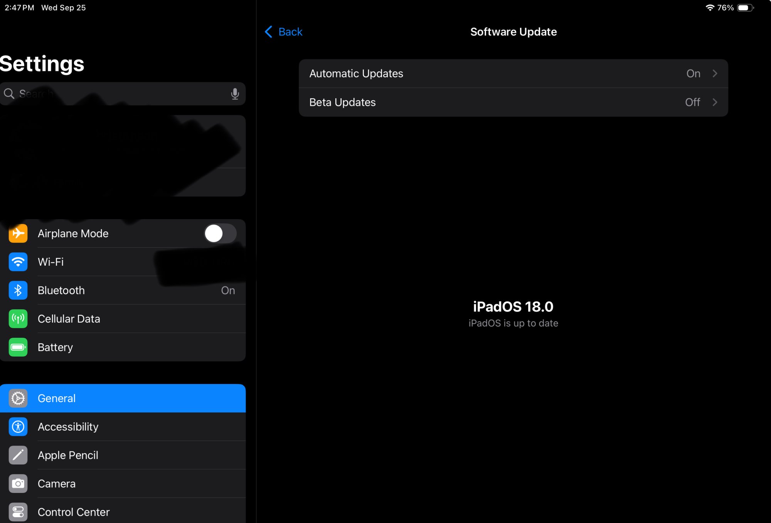
Task: Expand Beta Updates chevron
Action: coord(715,102)
